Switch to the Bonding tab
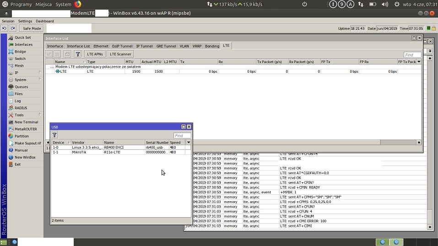 pos(212,46)
